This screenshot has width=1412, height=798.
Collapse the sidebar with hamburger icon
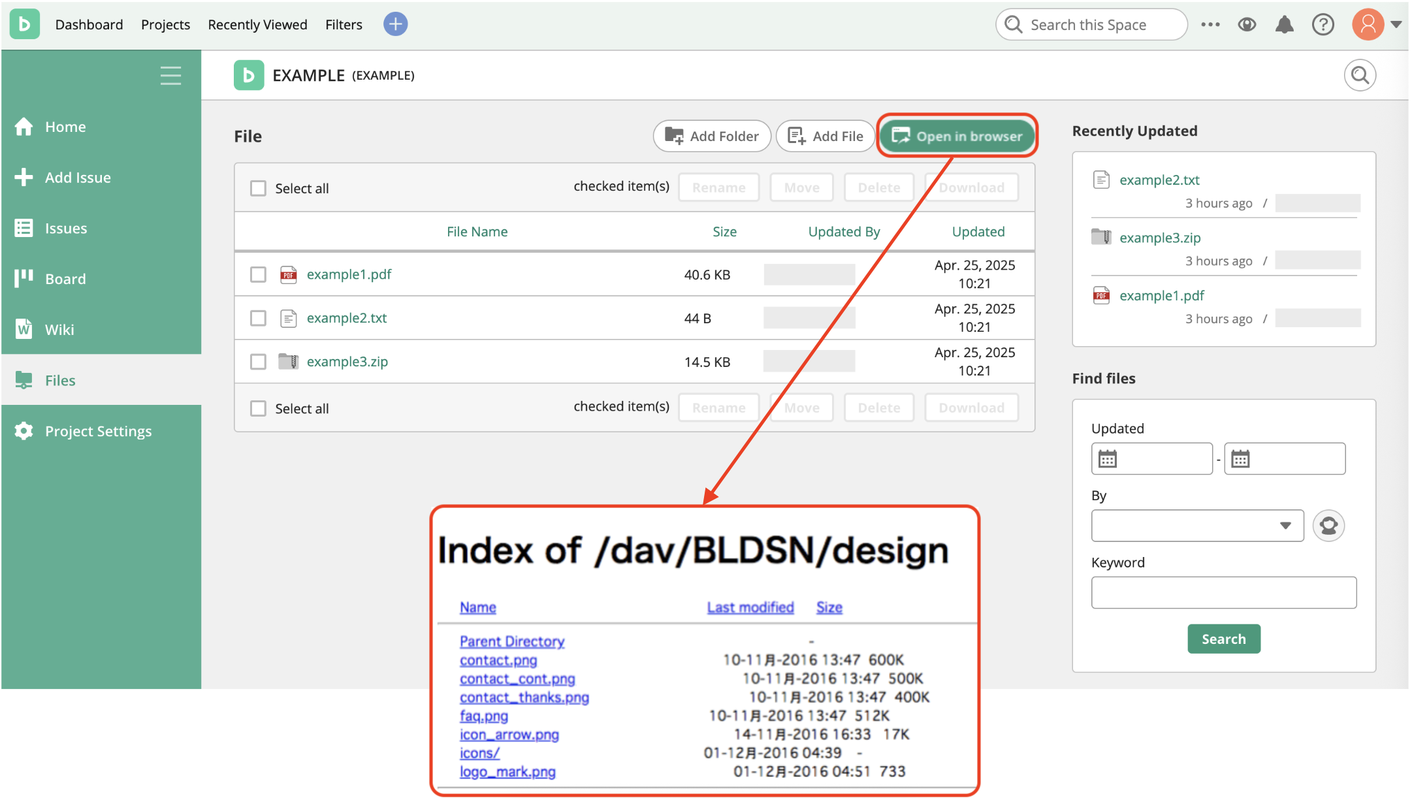(170, 75)
